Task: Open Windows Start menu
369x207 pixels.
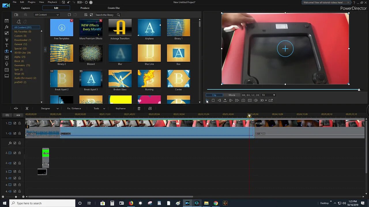Action: click(4, 203)
